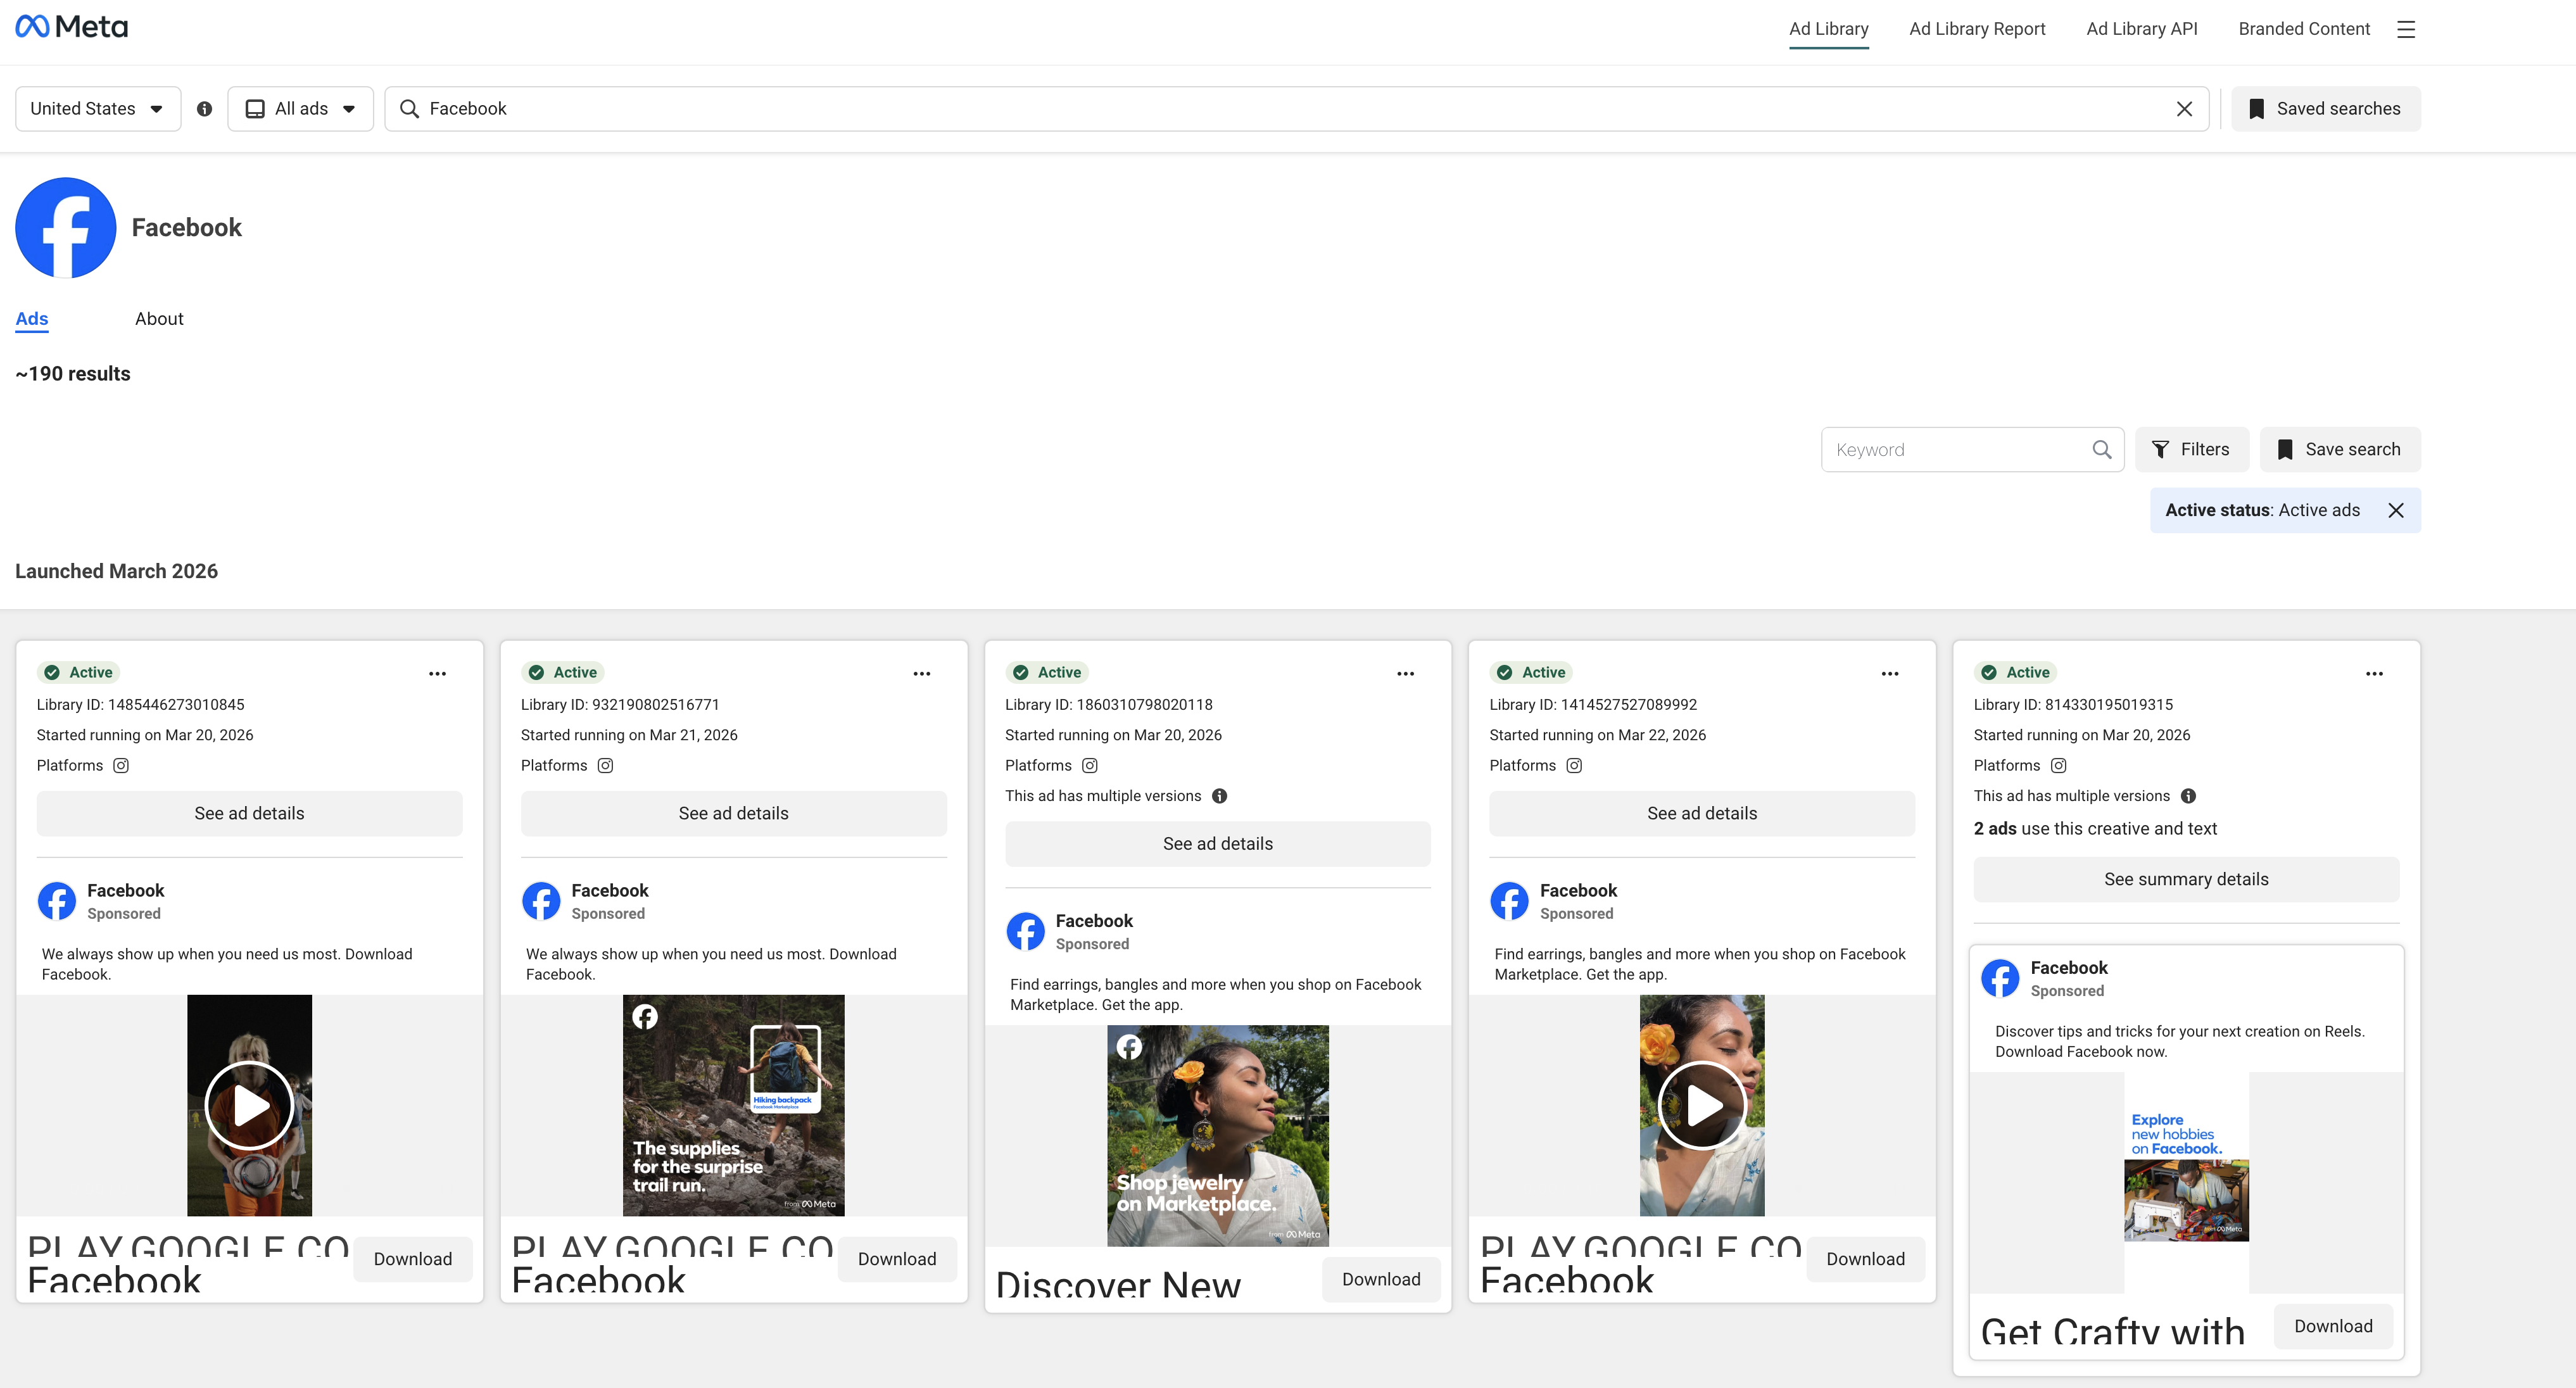The height and width of the screenshot is (1388, 2576).
Task: Open the trail run ad thumbnail image
Action: click(733, 1105)
